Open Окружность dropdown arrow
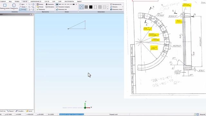This screenshot has width=206, height=116. tap(14, 10)
